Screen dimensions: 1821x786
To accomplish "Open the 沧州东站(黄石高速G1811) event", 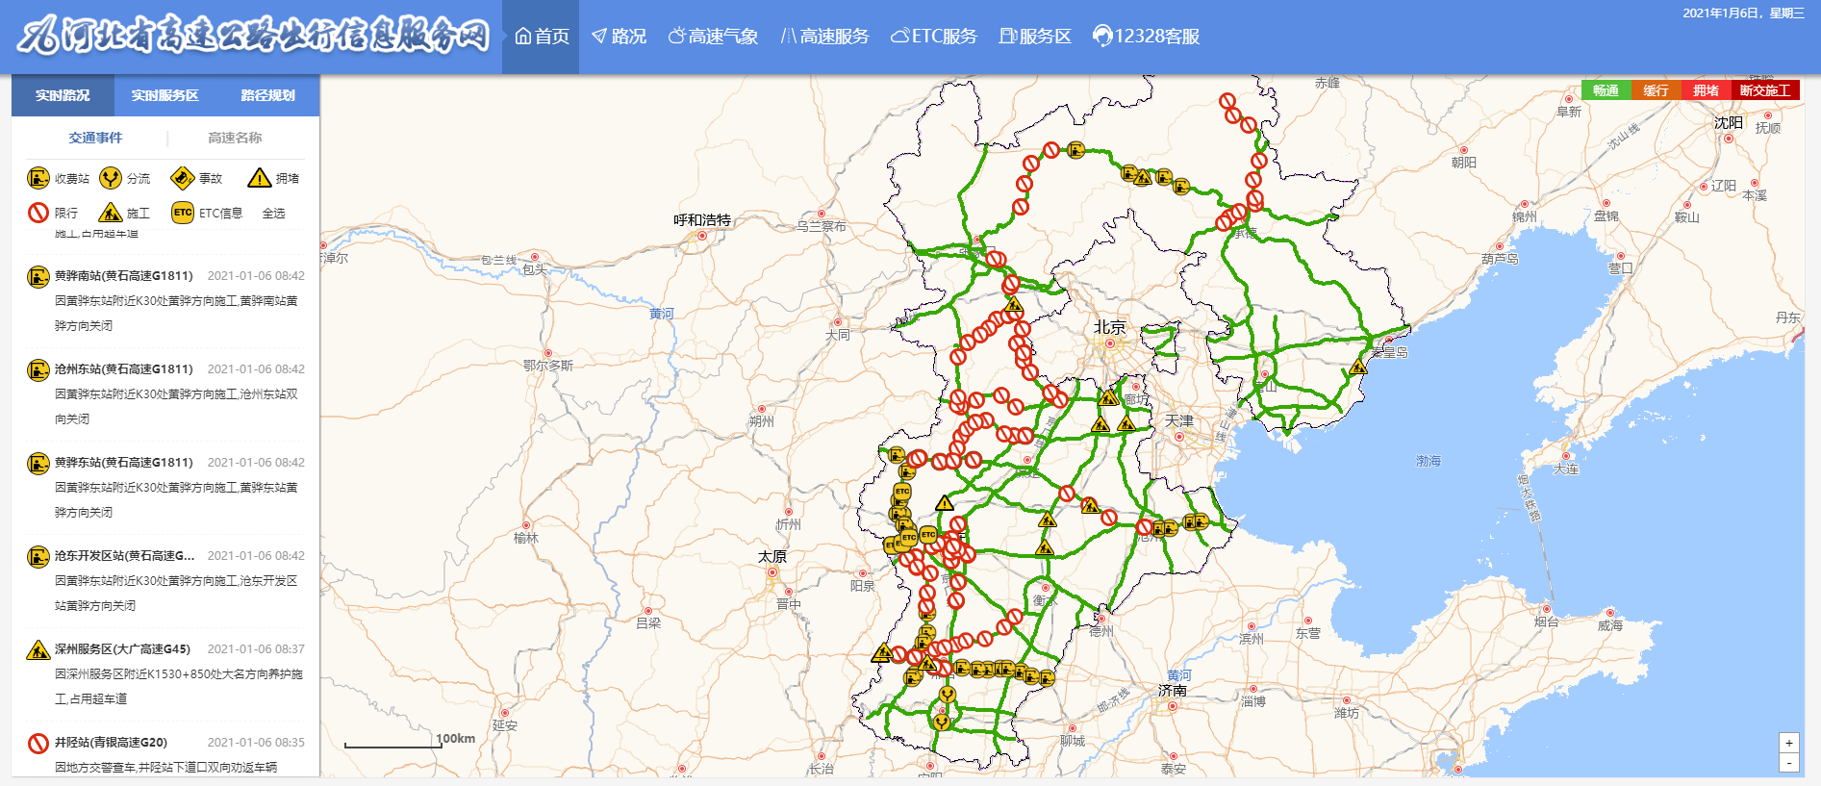I will click(x=123, y=369).
